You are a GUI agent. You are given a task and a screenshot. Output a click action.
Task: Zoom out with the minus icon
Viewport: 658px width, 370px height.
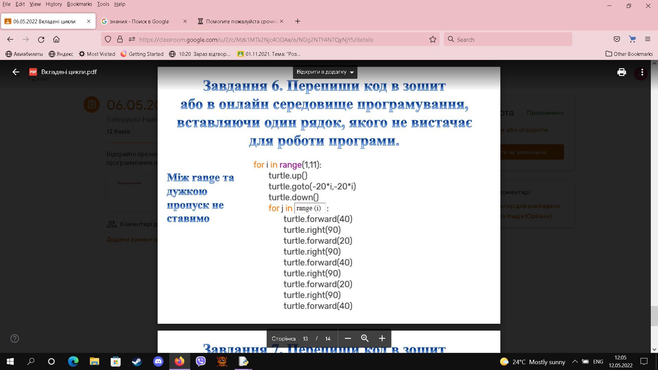click(x=348, y=338)
